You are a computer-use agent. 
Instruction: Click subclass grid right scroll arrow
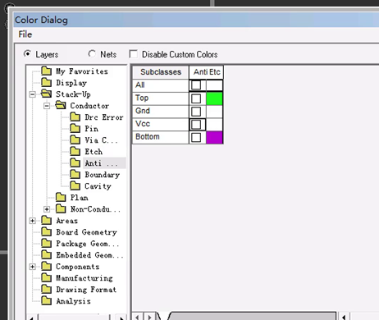pos(149,317)
